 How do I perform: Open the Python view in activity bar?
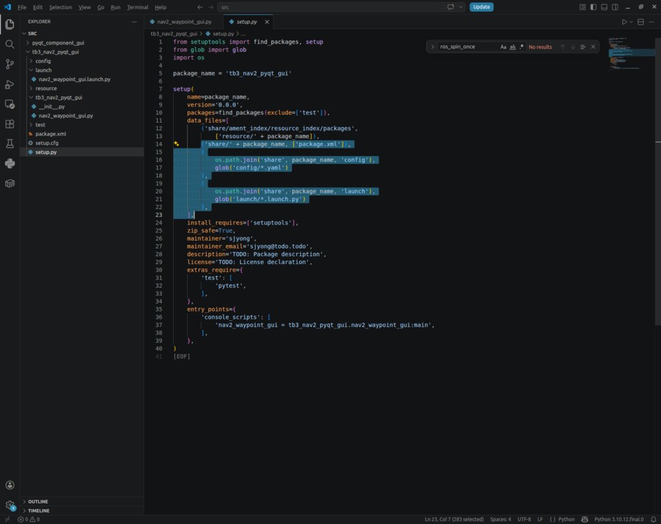click(x=10, y=163)
